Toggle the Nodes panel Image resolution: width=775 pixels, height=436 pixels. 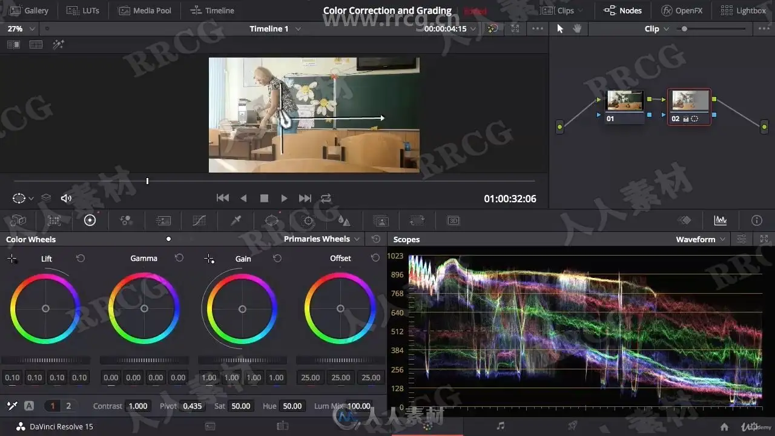[x=622, y=10]
